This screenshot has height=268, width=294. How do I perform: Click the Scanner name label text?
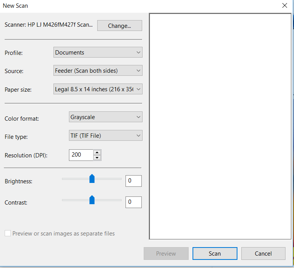[x=48, y=25]
